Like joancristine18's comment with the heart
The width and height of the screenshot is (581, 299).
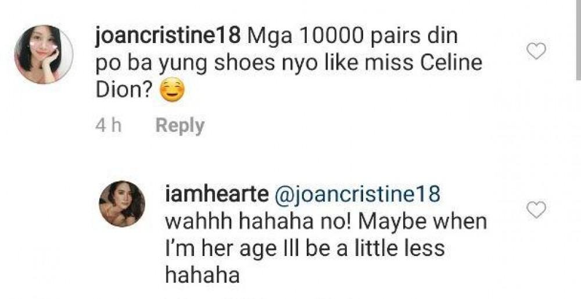[536, 52]
